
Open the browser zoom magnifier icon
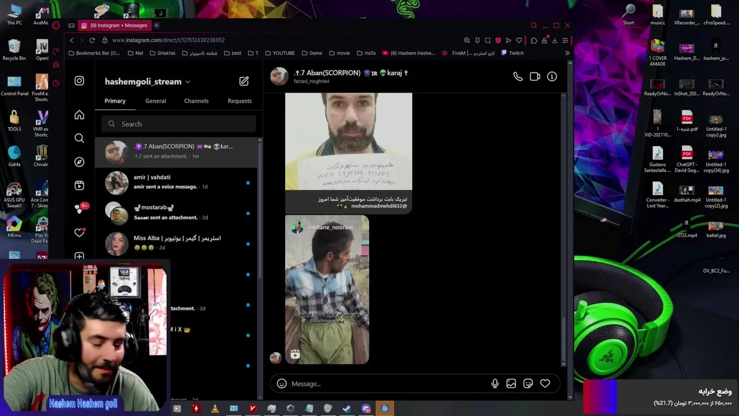coord(466,40)
